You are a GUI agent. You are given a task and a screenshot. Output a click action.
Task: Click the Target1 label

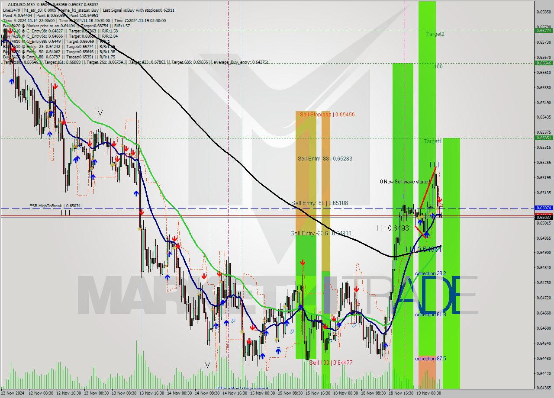click(x=432, y=141)
